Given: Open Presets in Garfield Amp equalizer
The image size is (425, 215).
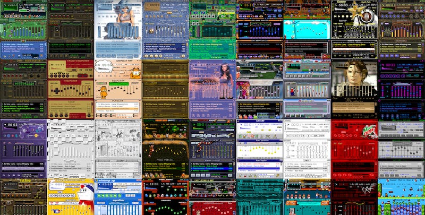Looking at the screenshot, I should (x=135, y=83).
